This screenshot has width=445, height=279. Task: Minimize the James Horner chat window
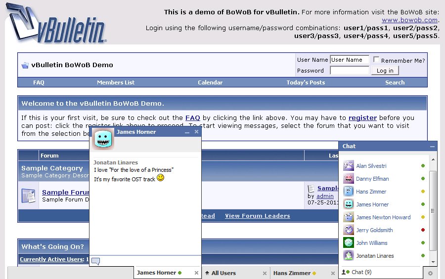(187, 132)
